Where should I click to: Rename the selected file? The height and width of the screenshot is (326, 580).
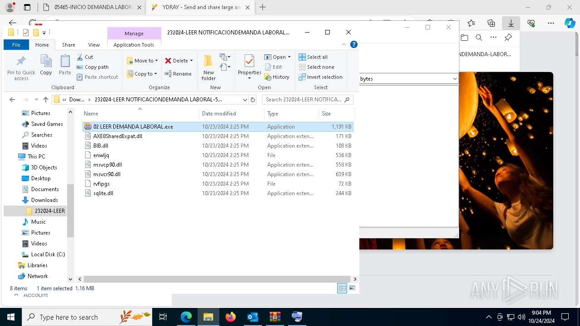click(x=178, y=74)
